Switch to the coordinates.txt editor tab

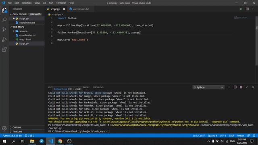pos(81,9)
